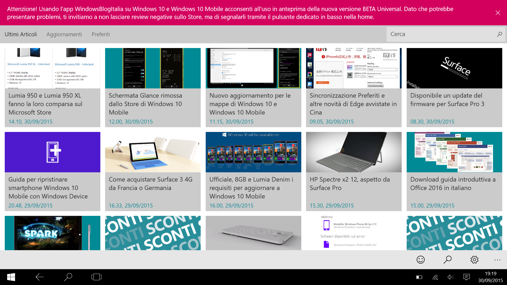This screenshot has width=507, height=285.
Task: Open Windows Device Recovery purple thumbnail
Action: click(53, 152)
